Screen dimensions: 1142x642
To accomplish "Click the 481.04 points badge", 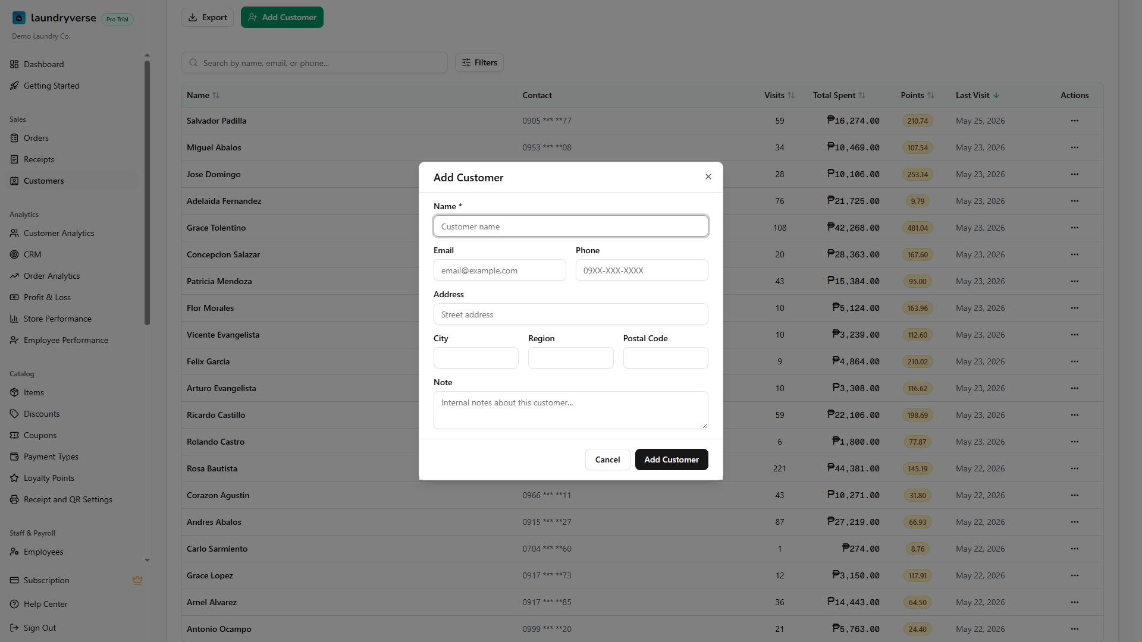I will [x=918, y=228].
